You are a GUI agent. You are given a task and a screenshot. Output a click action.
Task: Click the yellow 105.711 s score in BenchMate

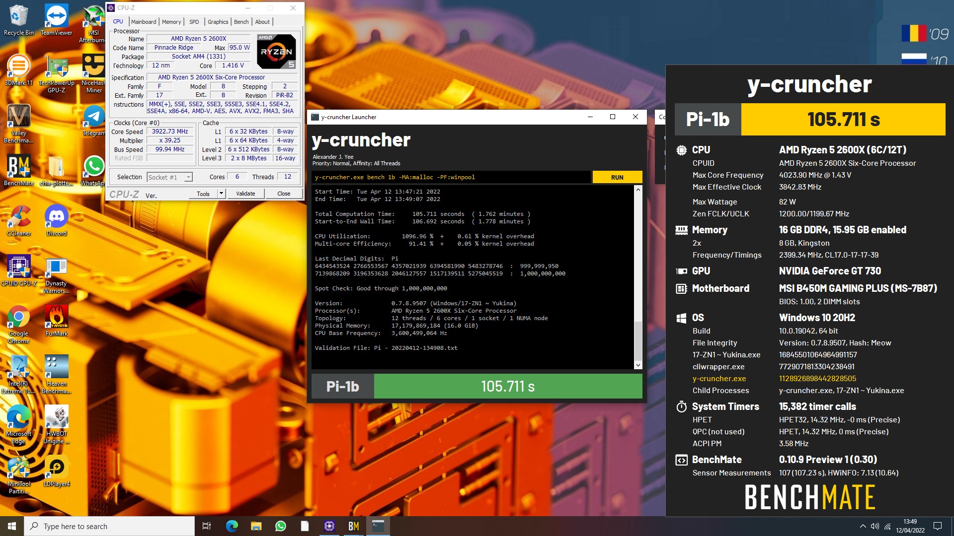tap(843, 119)
